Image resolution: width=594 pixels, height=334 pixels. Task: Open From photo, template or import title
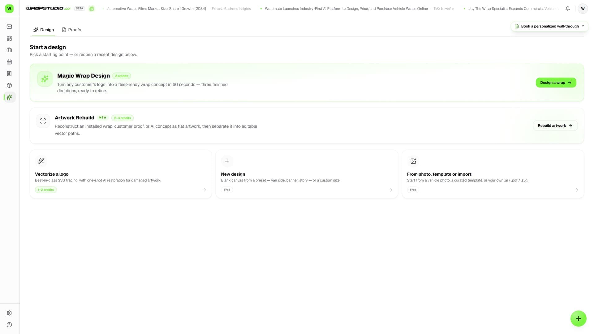[439, 174]
